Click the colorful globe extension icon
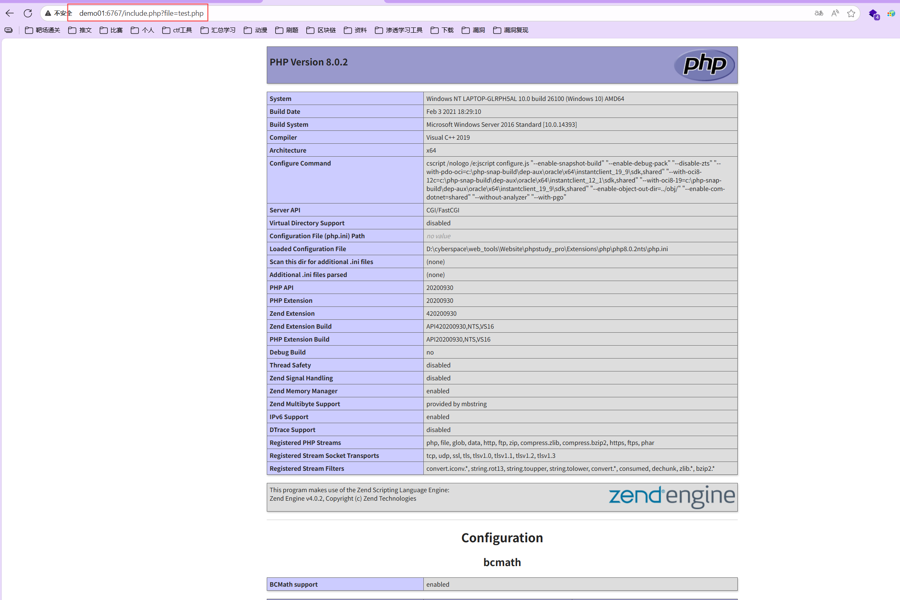 891,14
